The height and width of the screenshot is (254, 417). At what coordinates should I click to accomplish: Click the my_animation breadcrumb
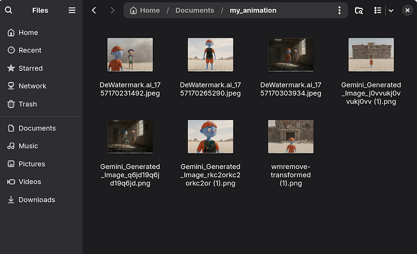click(x=253, y=10)
